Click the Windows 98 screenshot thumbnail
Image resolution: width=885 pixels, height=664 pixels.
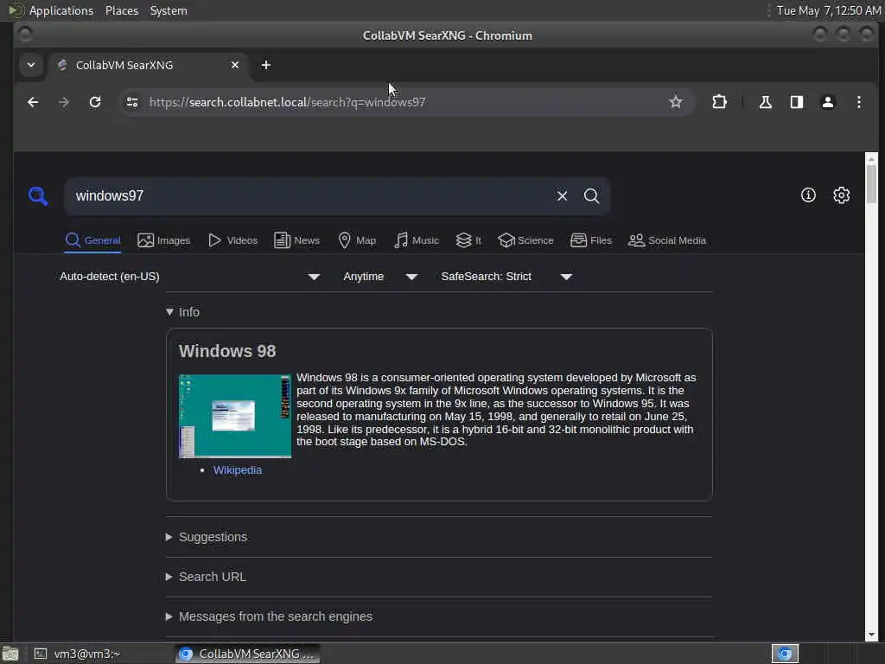point(235,416)
